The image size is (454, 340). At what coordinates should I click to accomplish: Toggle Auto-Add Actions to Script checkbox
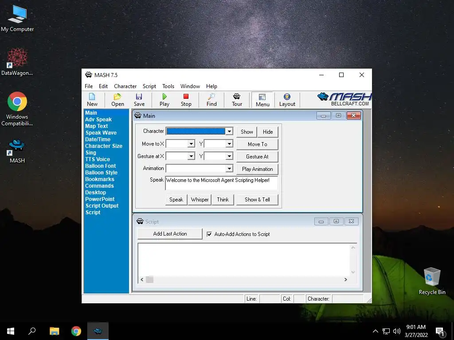(209, 234)
